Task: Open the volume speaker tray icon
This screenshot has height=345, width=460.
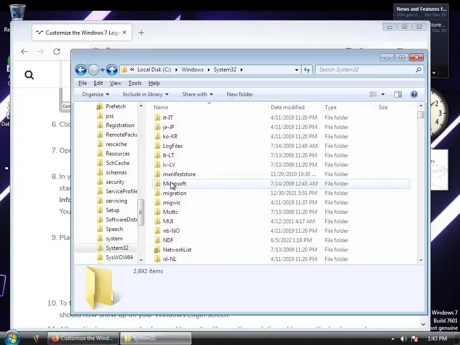Action: [x=404, y=339]
